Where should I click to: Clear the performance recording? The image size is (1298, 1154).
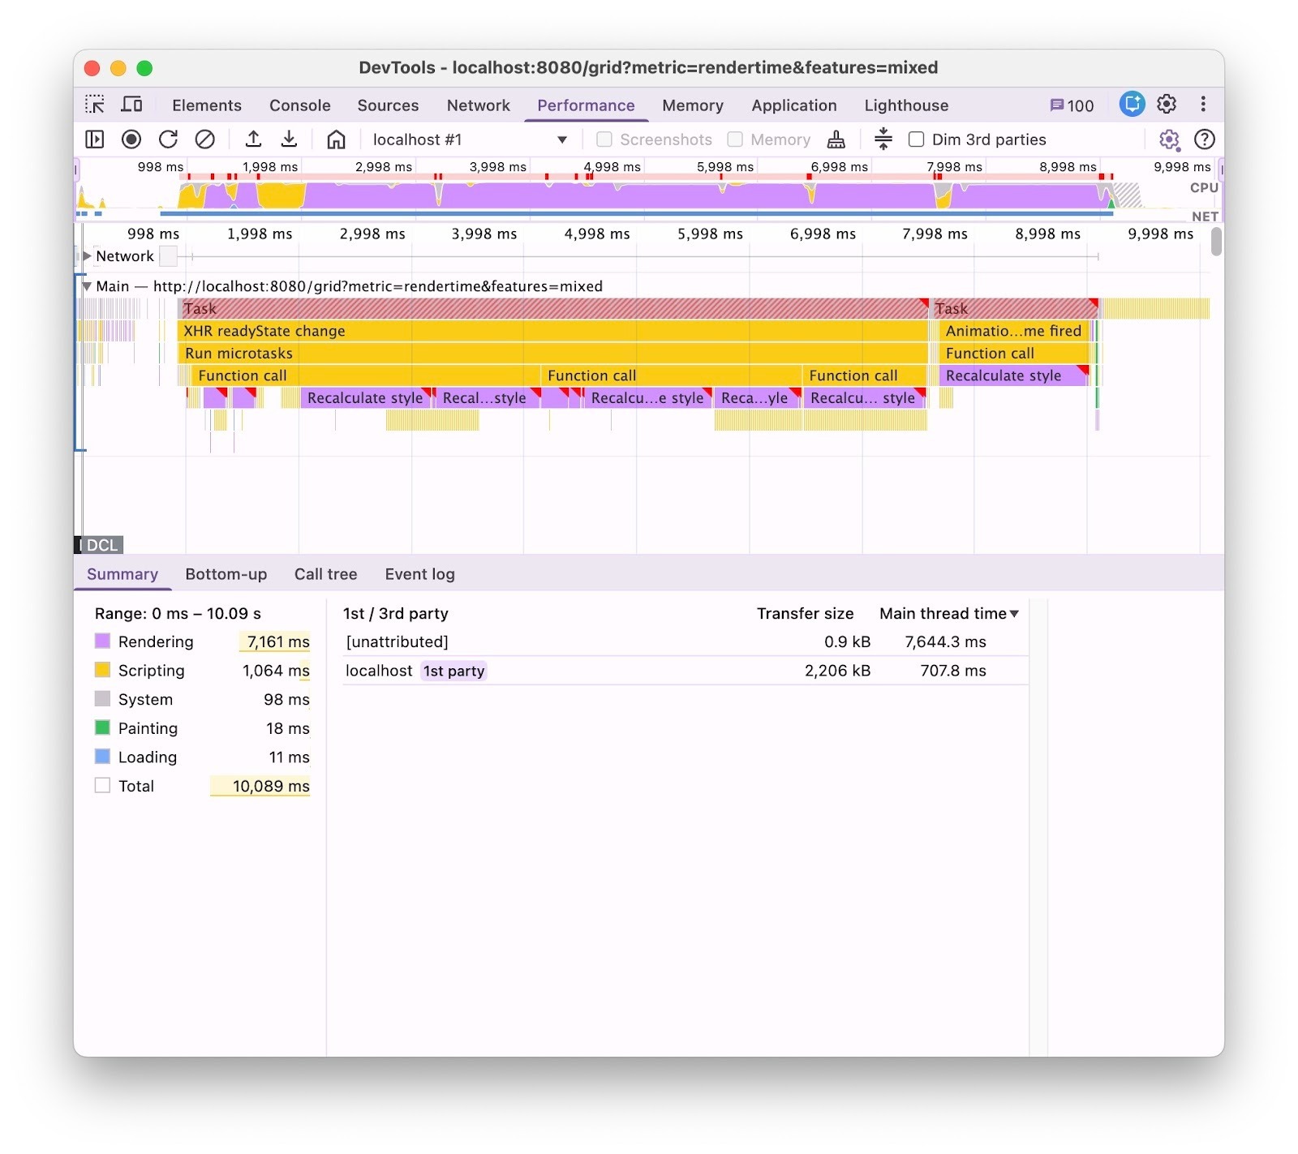[205, 139]
